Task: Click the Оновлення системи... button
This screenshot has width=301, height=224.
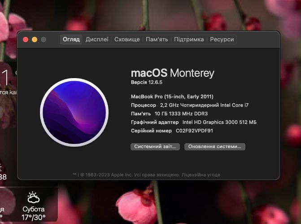Action: [214, 147]
